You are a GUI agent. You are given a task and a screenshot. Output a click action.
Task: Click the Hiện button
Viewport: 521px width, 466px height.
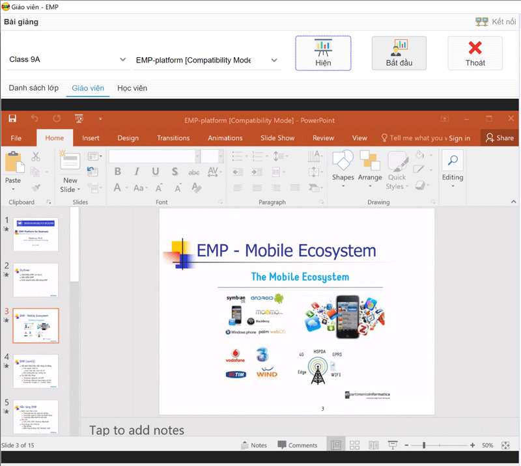tap(323, 53)
